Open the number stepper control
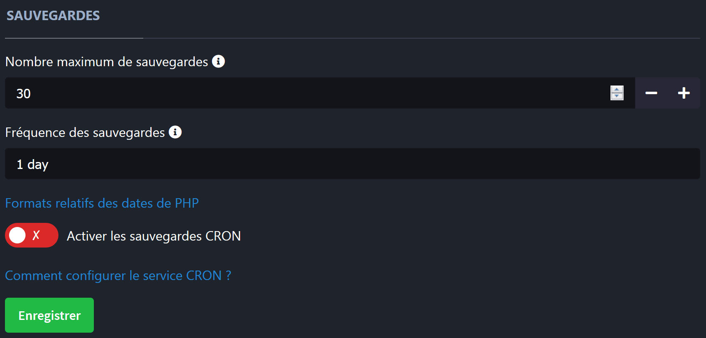This screenshot has width=706, height=338. tap(616, 93)
